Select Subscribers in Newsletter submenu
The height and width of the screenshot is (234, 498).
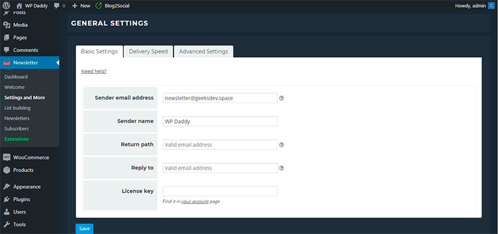[x=17, y=128]
